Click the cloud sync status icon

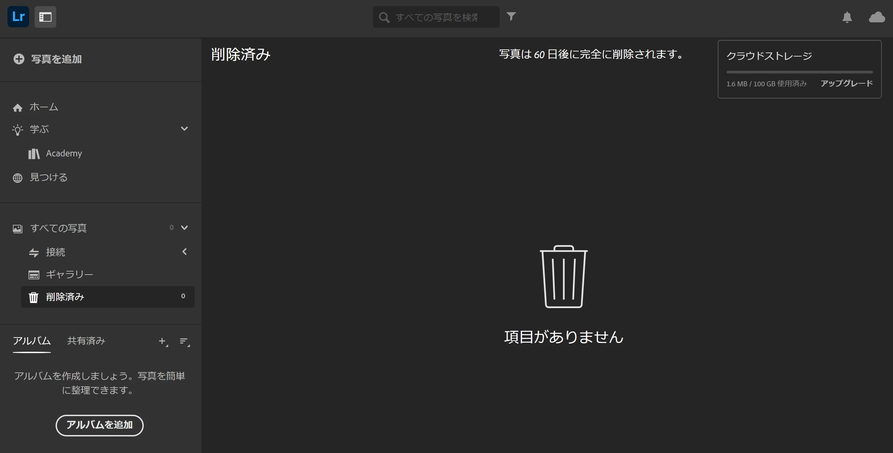click(x=877, y=17)
